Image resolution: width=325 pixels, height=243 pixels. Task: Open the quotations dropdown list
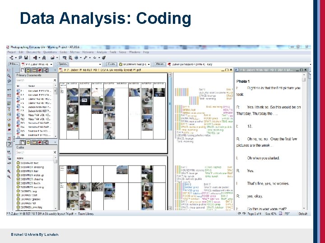point(100,64)
